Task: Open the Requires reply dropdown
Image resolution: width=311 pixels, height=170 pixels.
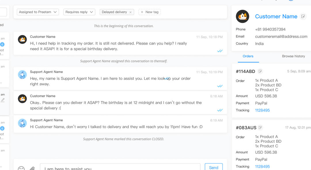Action: tap(79, 12)
